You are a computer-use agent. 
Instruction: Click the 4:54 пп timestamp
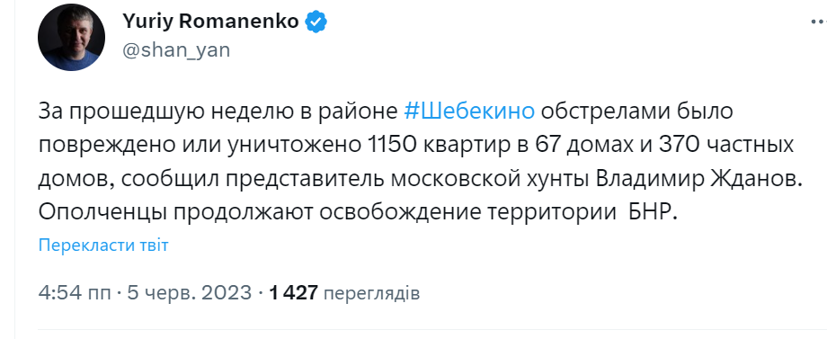tap(75, 292)
